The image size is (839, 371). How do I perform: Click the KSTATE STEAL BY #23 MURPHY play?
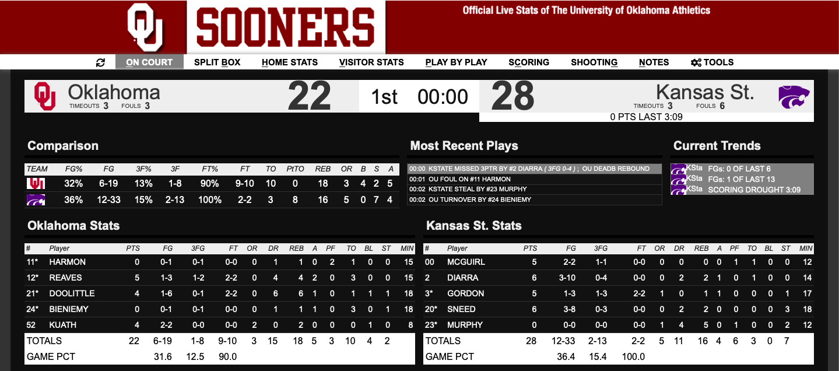[x=535, y=190]
